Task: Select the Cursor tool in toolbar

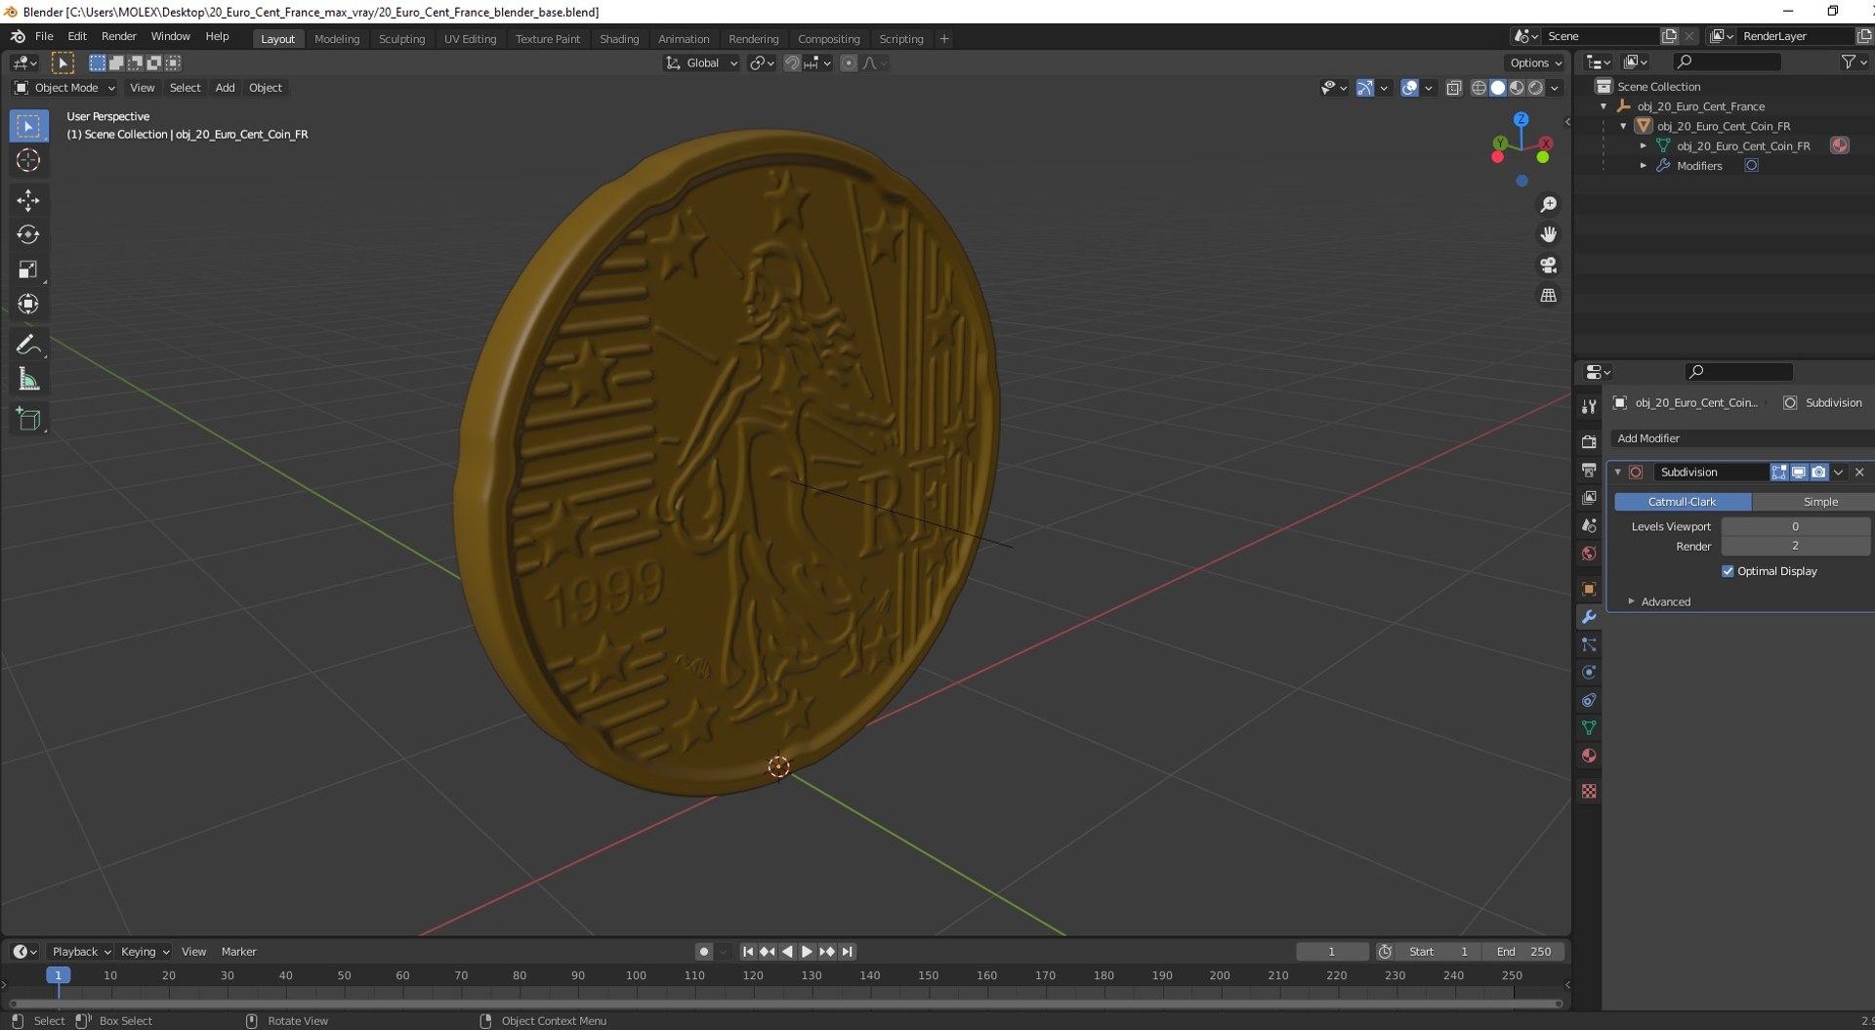Action: 28,160
